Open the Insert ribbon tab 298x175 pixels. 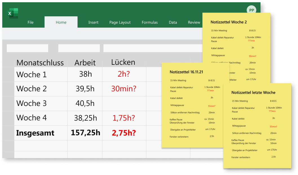pyautogui.click(x=93, y=23)
